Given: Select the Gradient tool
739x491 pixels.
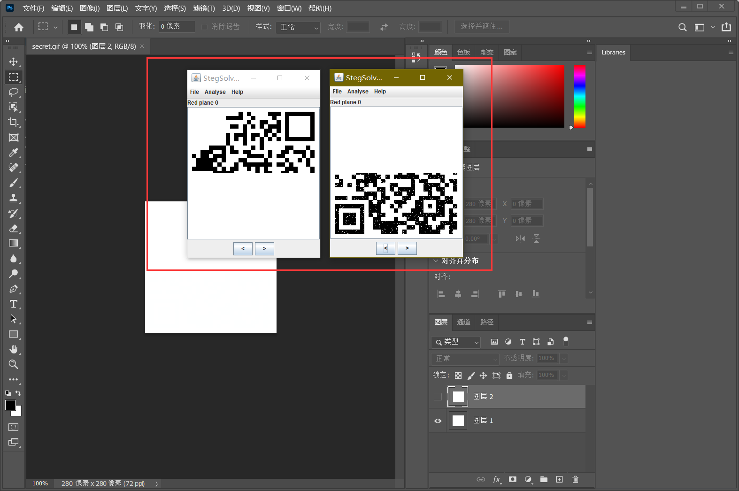Looking at the screenshot, I should tap(14, 243).
